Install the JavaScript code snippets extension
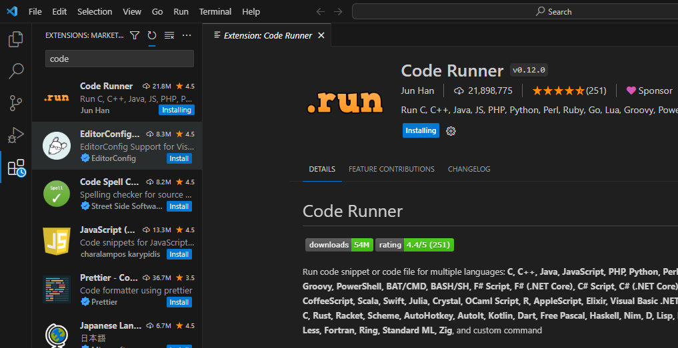Viewport: 678px width, 348px height. coord(179,254)
